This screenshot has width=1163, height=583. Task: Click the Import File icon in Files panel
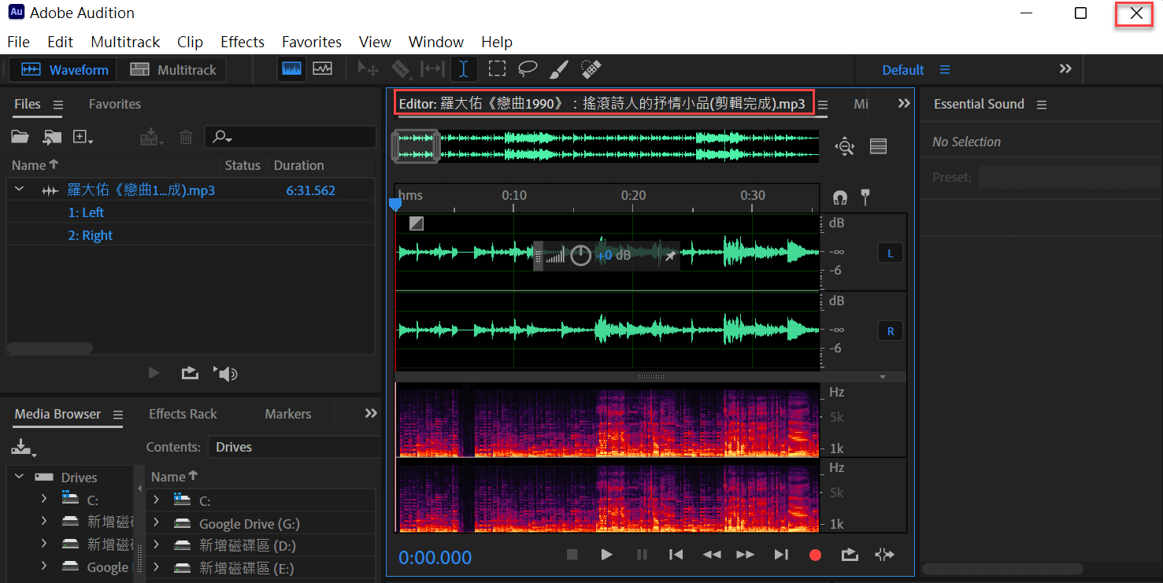pyautogui.click(x=52, y=137)
